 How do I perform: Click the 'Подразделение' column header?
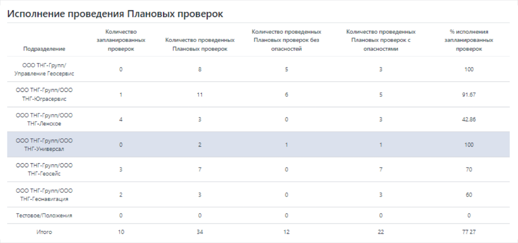click(x=44, y=49)
